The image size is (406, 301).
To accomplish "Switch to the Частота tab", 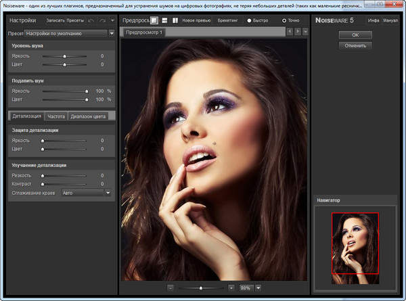I will coord(56,116).
